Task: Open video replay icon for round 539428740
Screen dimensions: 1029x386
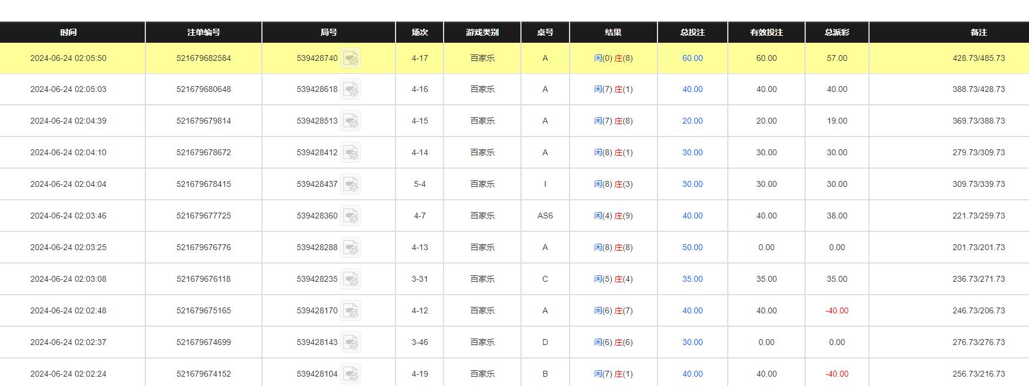Action: (350, 58)
